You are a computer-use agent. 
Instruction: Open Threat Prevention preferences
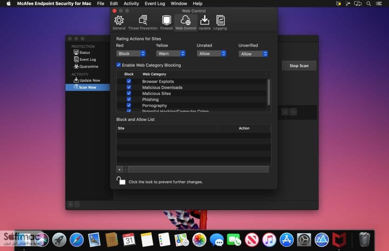click(x=143, y=23)
